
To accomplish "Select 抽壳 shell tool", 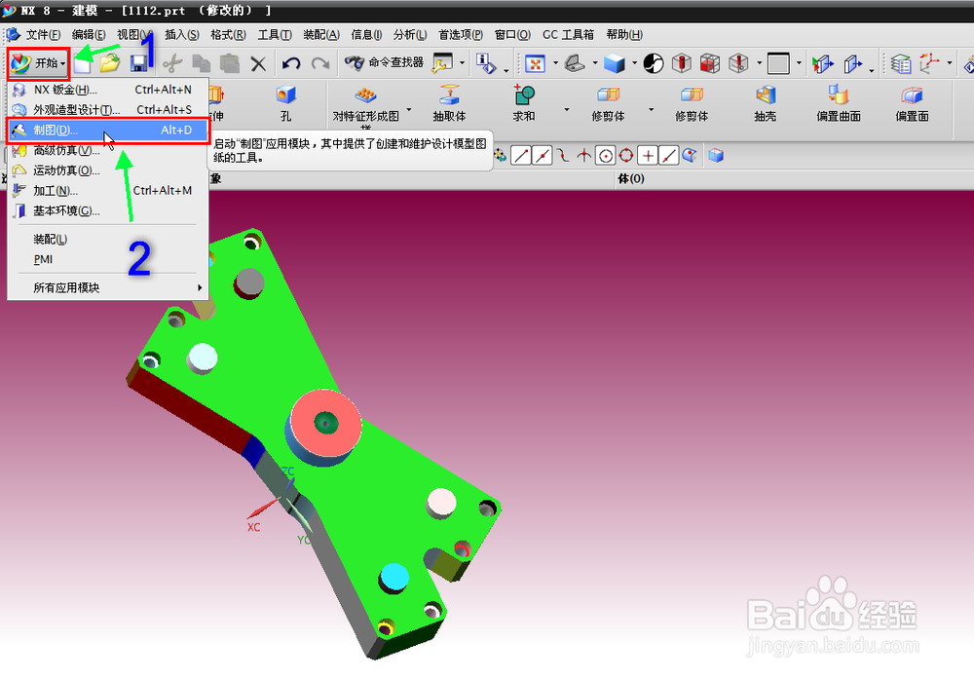I will [x=766, y=103].
